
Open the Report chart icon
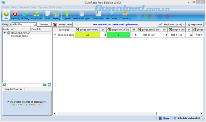pyautogui.click(x=56, y=14)
